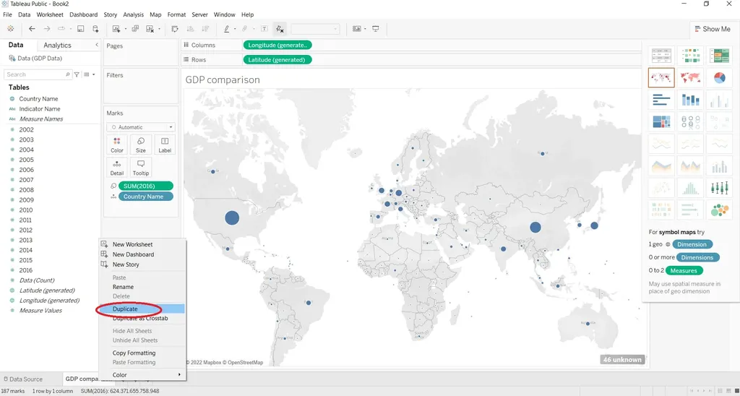Collapse the Data pane with chevron

pos(97,46)
